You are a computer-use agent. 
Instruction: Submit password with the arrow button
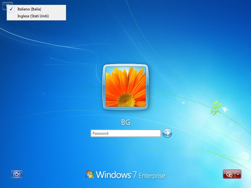point(167,133)
